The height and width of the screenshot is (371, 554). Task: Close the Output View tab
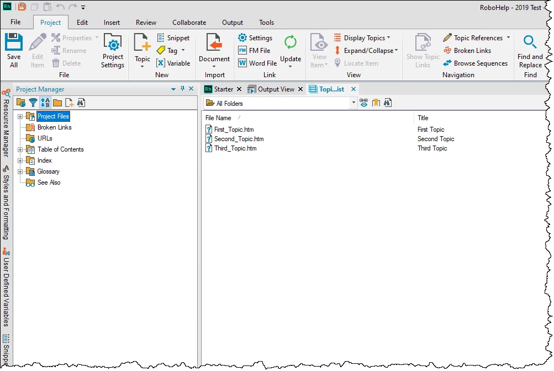click(x=300, y=89)
